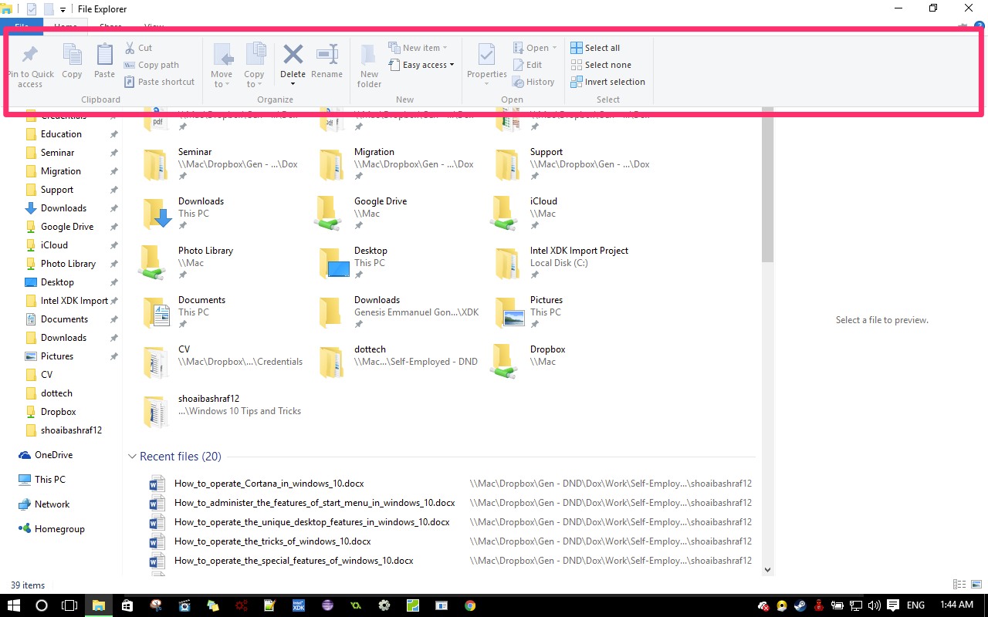Collapse the Recent files section
This screenshot has height=617, width=988.
tap(131, 456)
